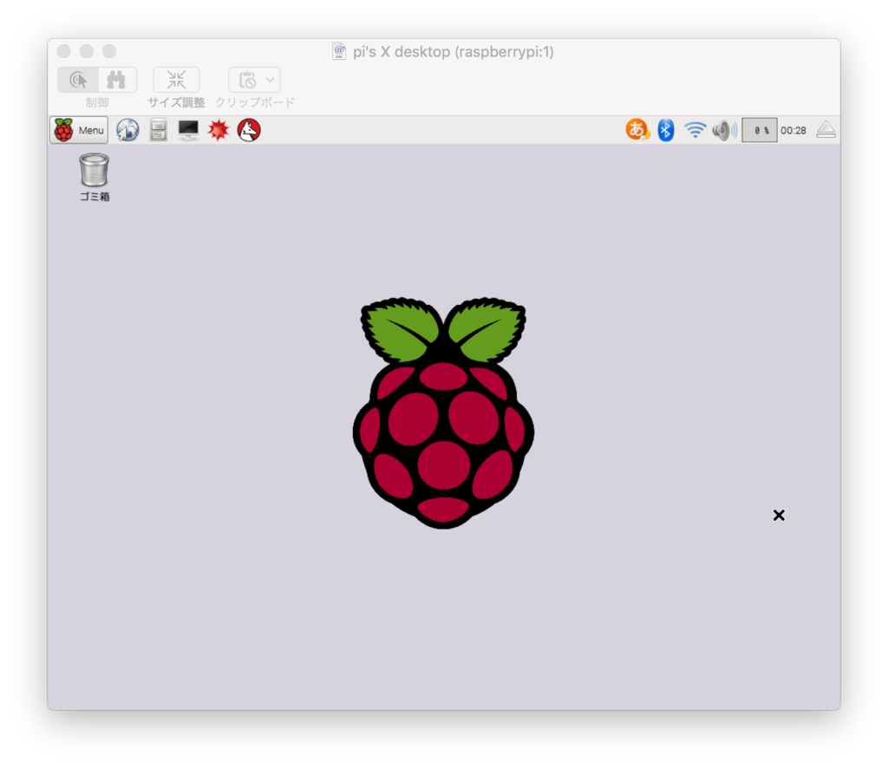The height and width of the screenshot is (767, 888).
Task: Click the volume speaker icon
Action: (724, 130)
